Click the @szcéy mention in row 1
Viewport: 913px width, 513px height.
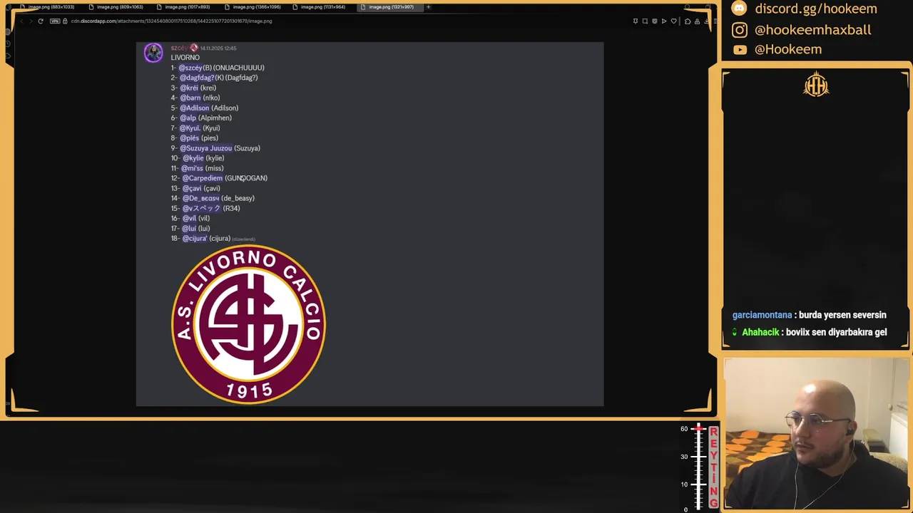click(x=190, y=68)
